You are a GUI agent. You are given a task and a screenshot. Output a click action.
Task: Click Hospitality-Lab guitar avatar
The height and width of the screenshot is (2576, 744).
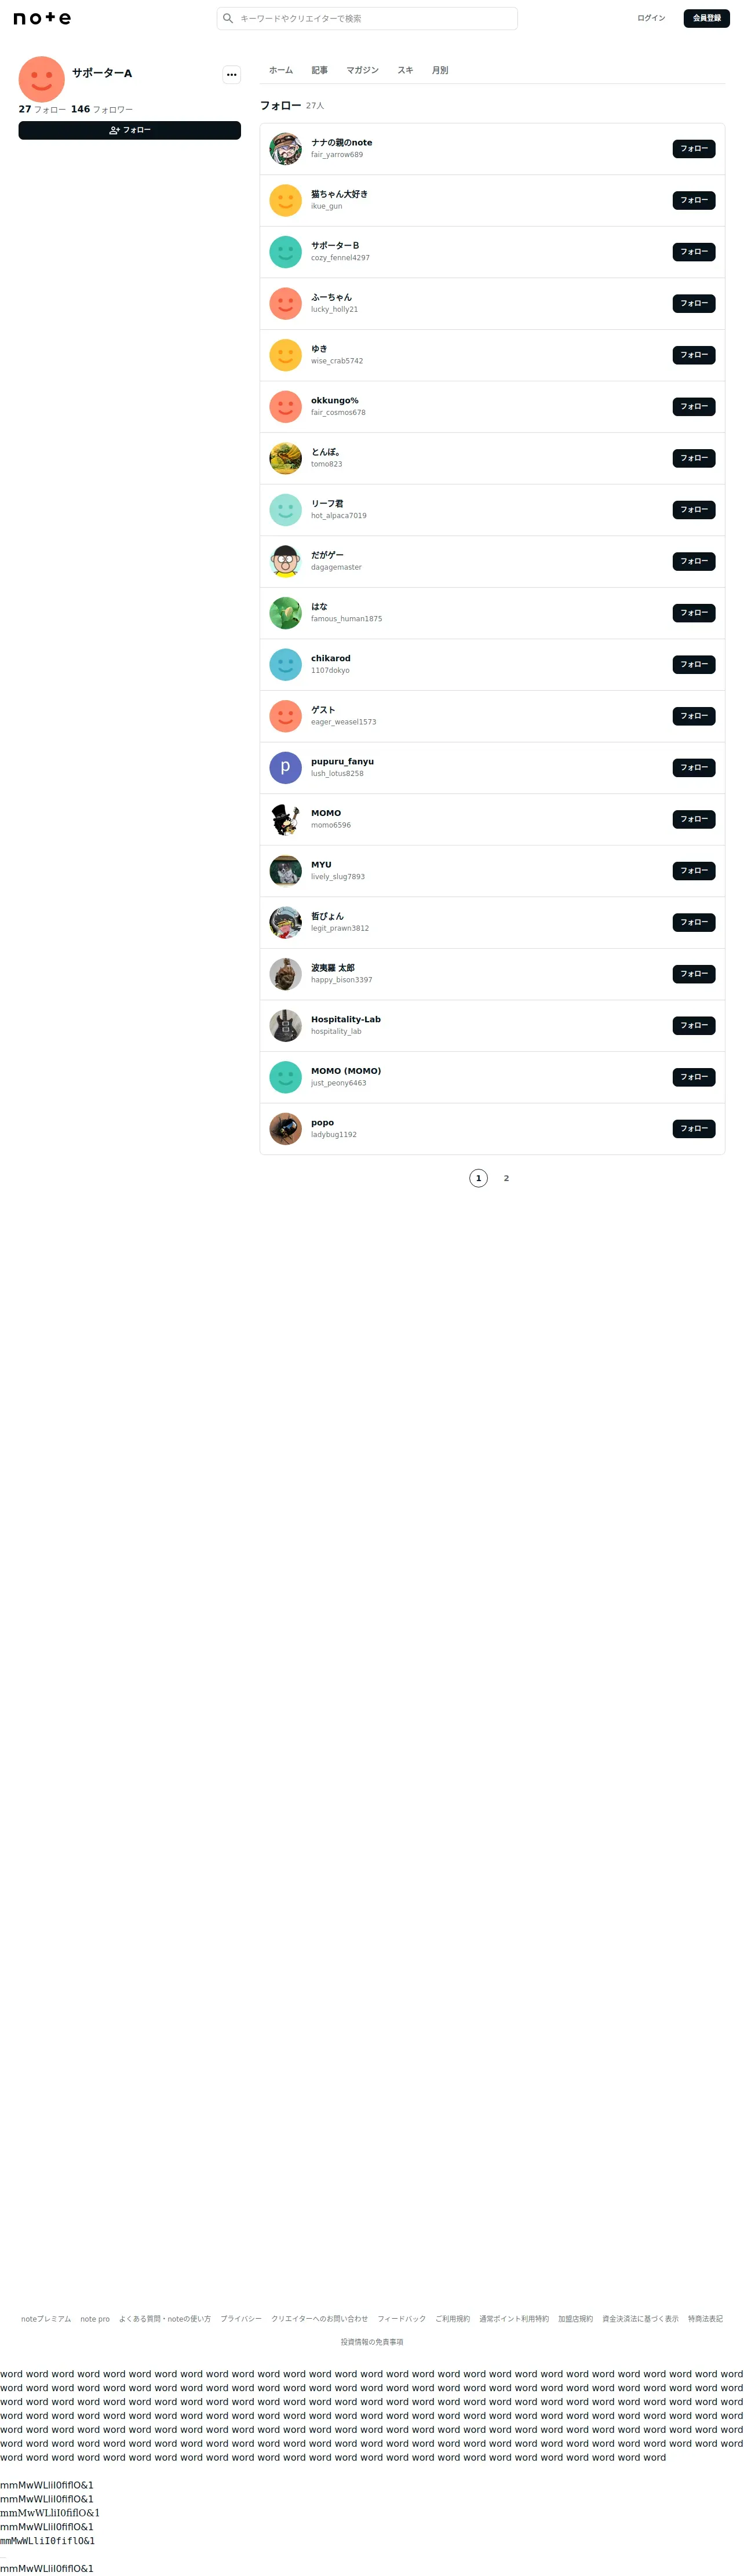[285, 1025]
